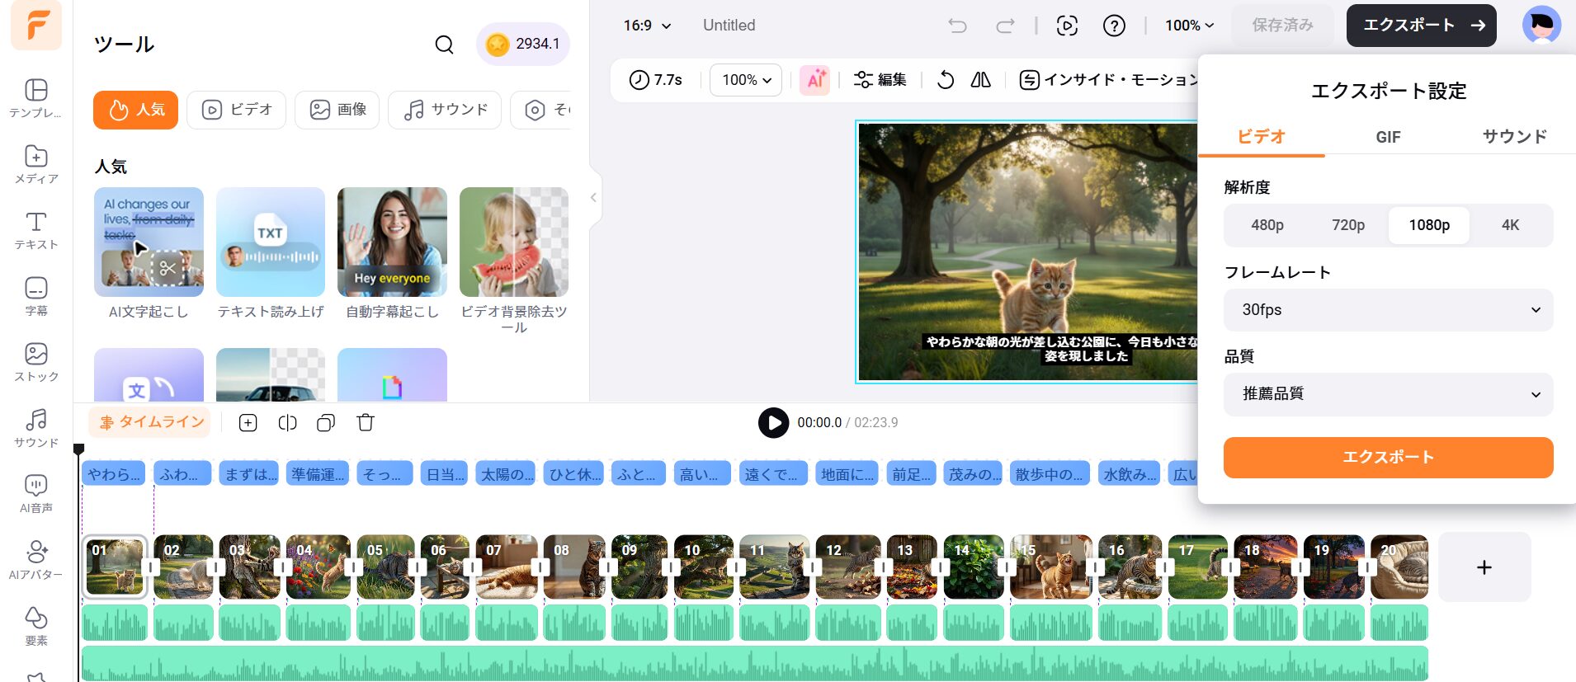1576x682 pixels.
Task: Open the AI Avatar (AIアバター) sidebar panel
Action: (x=35, y=560)
